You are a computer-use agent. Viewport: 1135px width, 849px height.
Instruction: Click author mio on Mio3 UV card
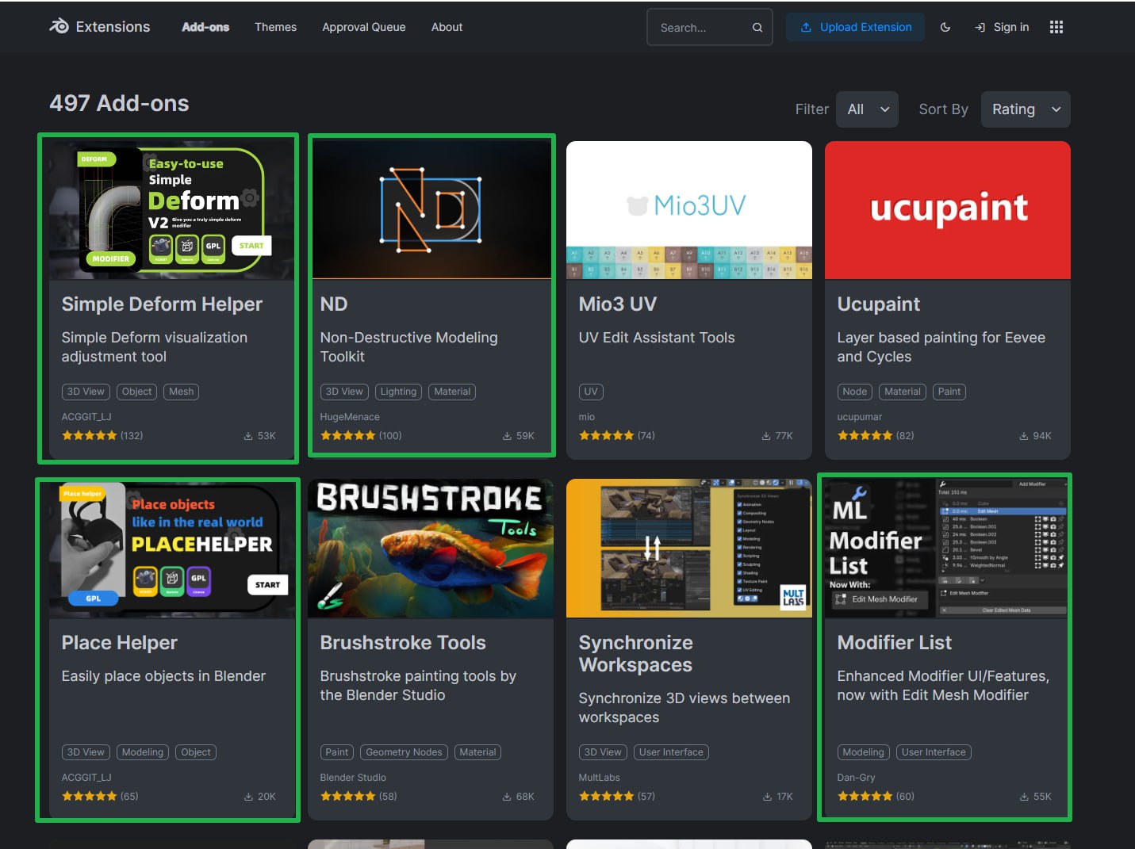(587, 417)
